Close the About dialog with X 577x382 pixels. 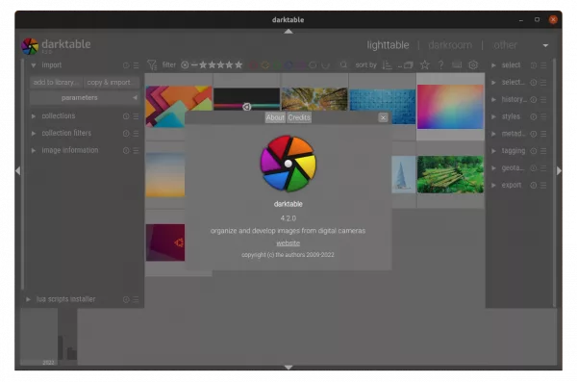383,117
